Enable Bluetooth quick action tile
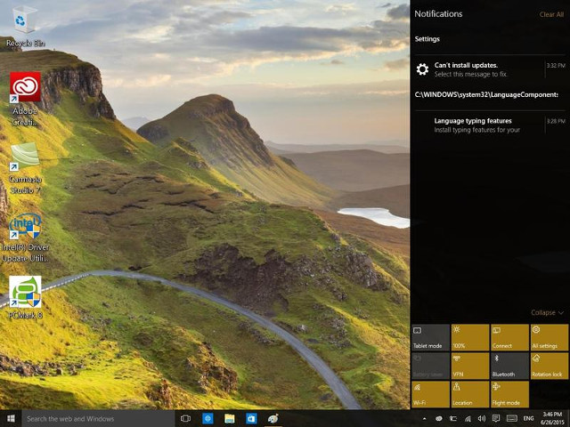This screenshot has height=427, width=570. pos(509,366)
